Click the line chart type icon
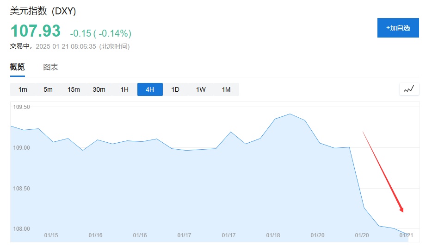432x247 pixels. tap(409, 89)
